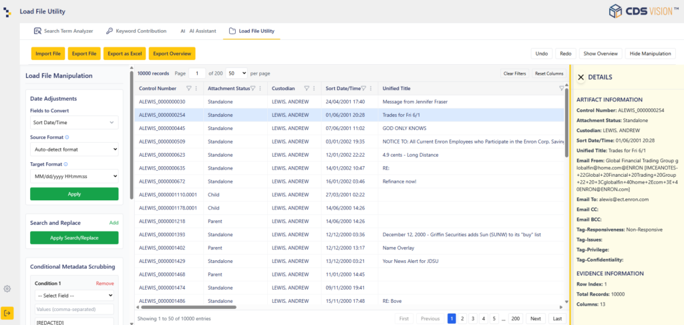Open Target Format dropdown
The image size is (684, 325).
(x=74, y=176)
